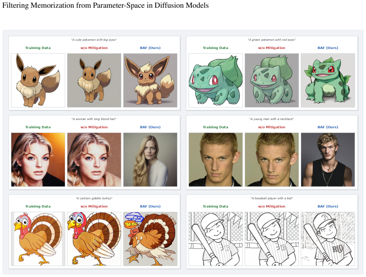Open the Bulbasaur BAF (Ours) image

[x=328, y=80]
